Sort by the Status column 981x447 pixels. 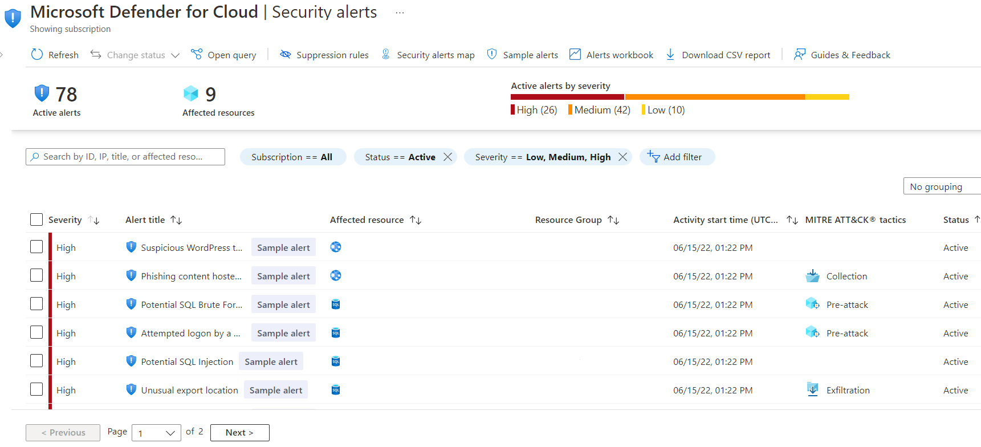pyautogui.click(x=976, y=220)
